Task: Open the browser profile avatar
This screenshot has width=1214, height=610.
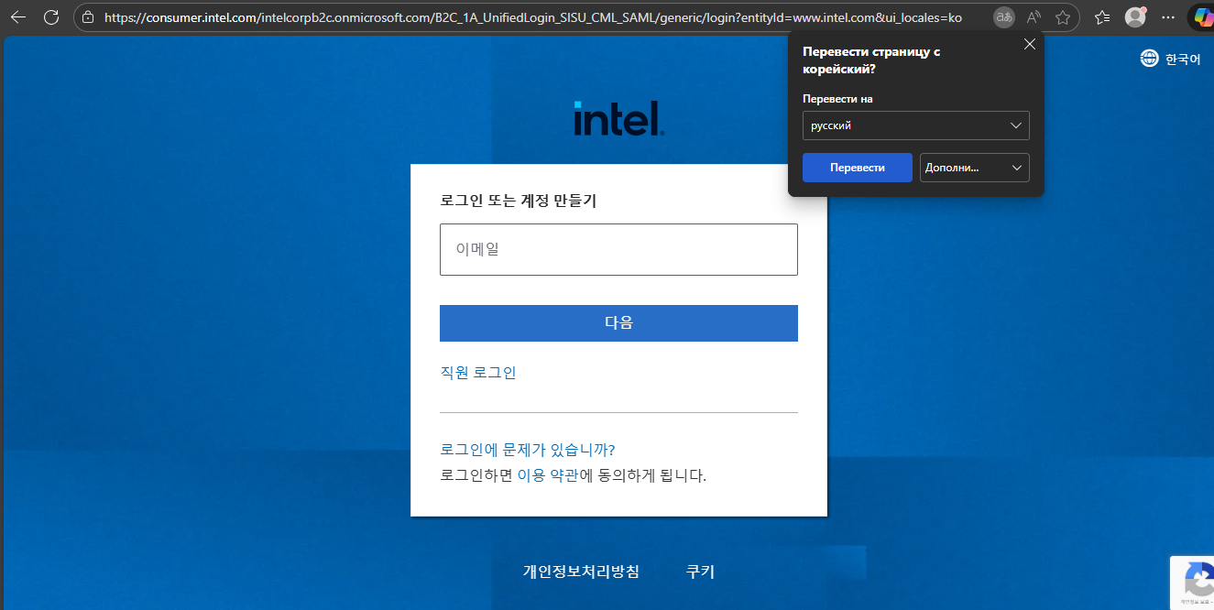Action: click(x=1135, y=16)
